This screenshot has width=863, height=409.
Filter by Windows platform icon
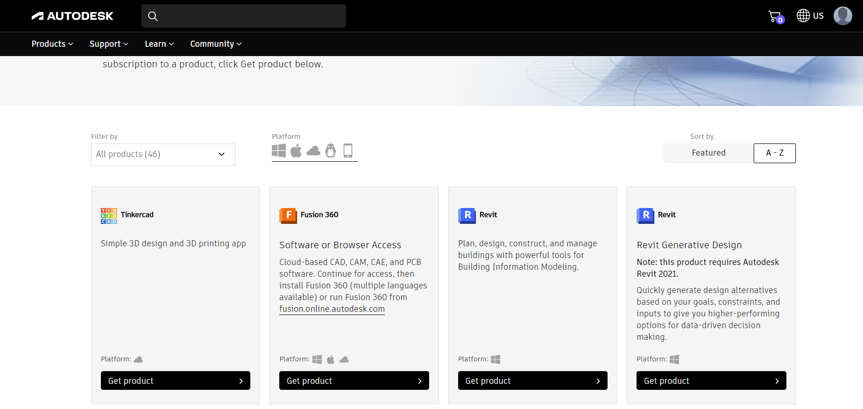point(279,151)
